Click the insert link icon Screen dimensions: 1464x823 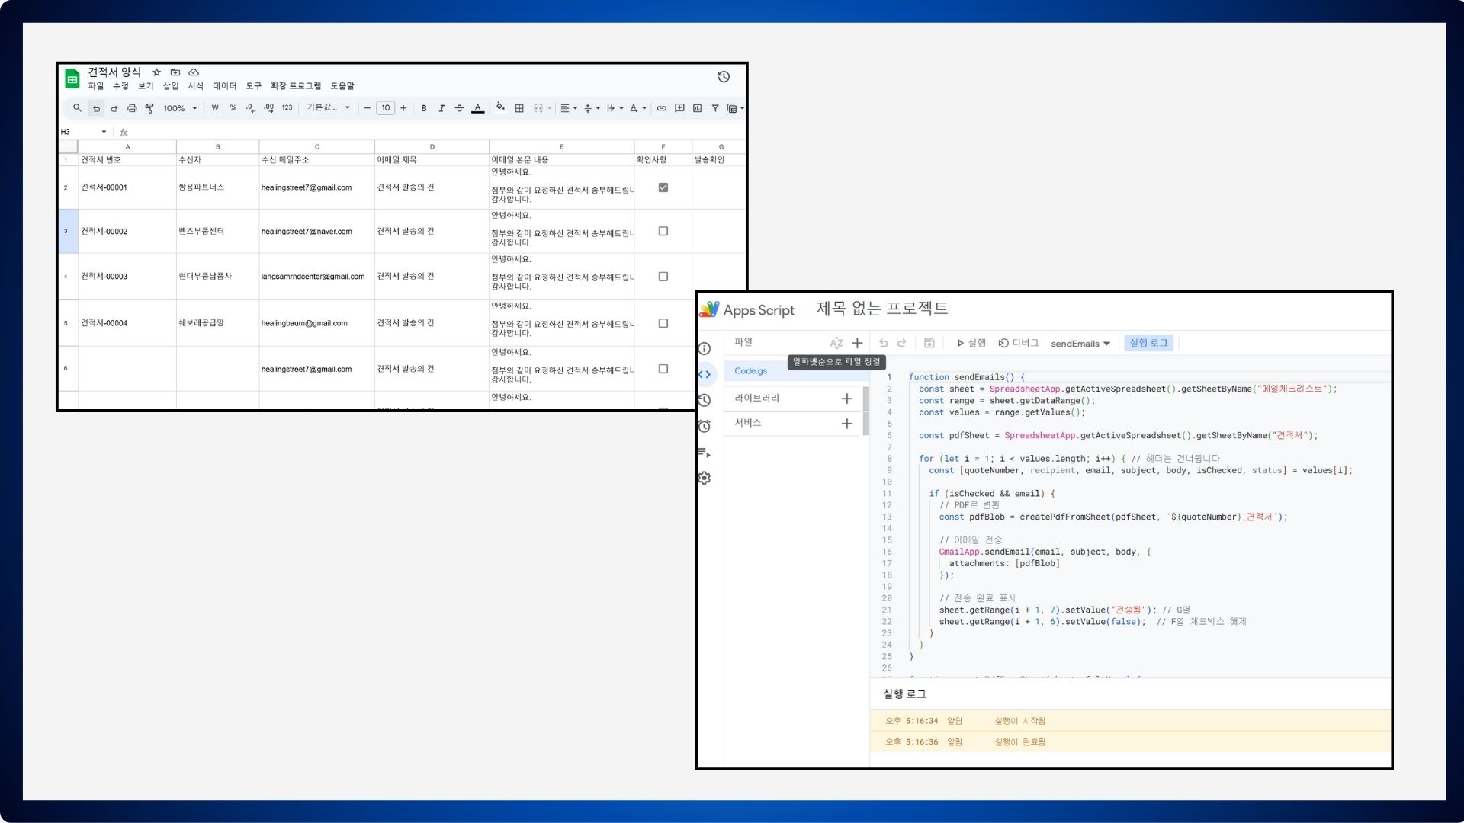pyautogui.click(x=661, y=108)
